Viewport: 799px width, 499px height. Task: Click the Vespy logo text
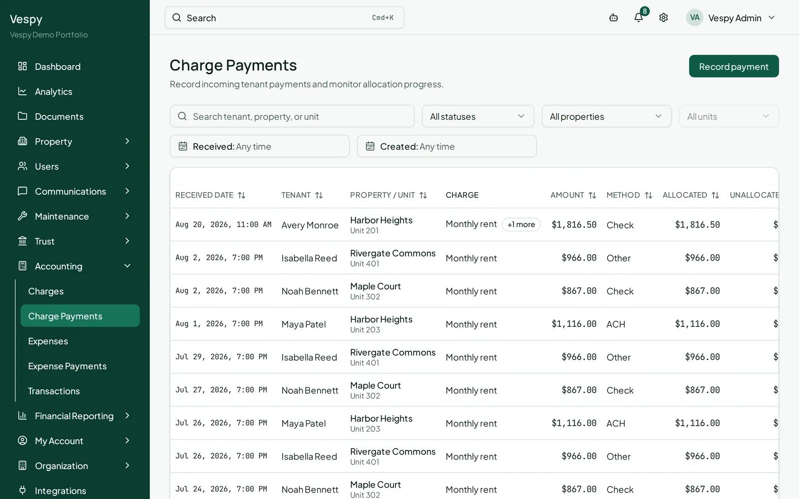(26, 19)
